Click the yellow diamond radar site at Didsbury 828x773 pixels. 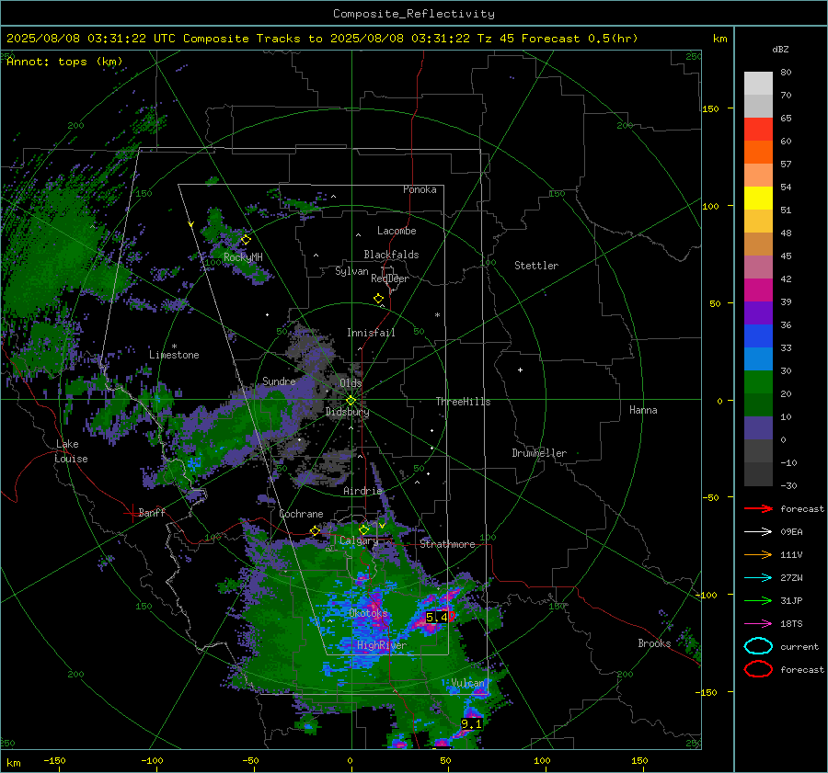click(351, 401)
